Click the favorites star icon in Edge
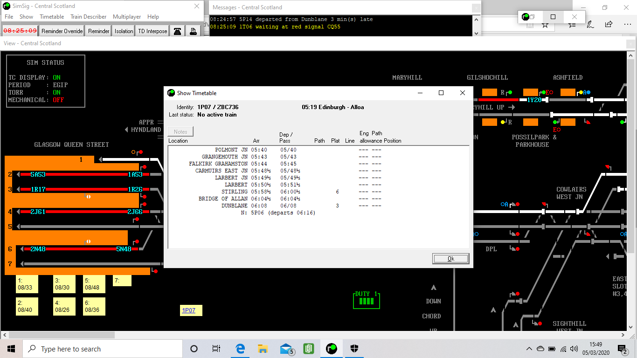The height and width of the screenshot is (358, 637). click(545, 24)
